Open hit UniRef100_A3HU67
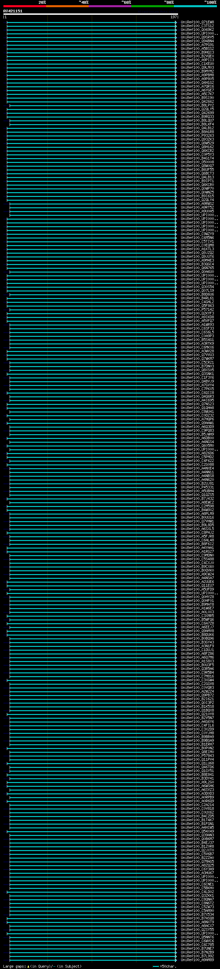Image resolution: width=220 pixels, height=969 pixels. click(x=197, y=873)
